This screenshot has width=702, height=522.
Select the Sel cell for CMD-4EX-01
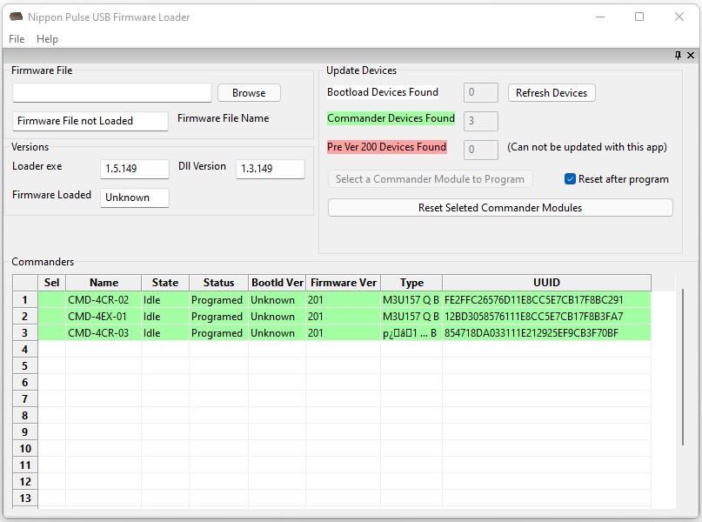tap(51, 316)
